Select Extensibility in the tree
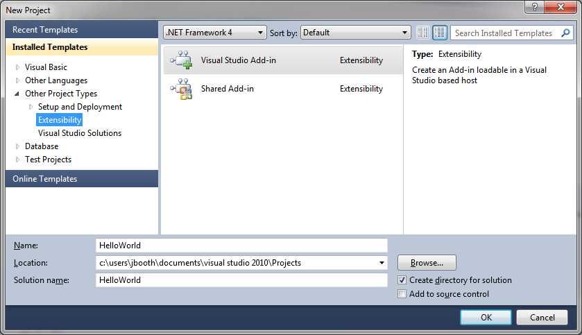 click(60, 120)
